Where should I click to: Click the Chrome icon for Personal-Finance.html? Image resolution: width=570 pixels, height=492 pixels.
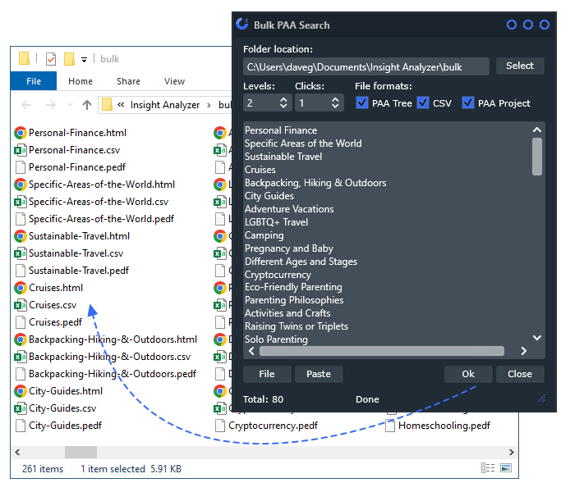point(21,133)
